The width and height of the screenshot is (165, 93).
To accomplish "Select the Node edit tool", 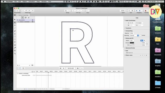I will (x=15, y=22).
